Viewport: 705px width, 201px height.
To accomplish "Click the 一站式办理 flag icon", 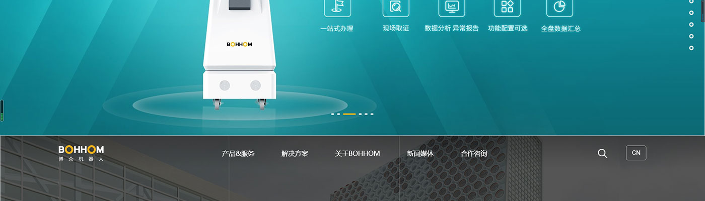I will click(337, 7).
